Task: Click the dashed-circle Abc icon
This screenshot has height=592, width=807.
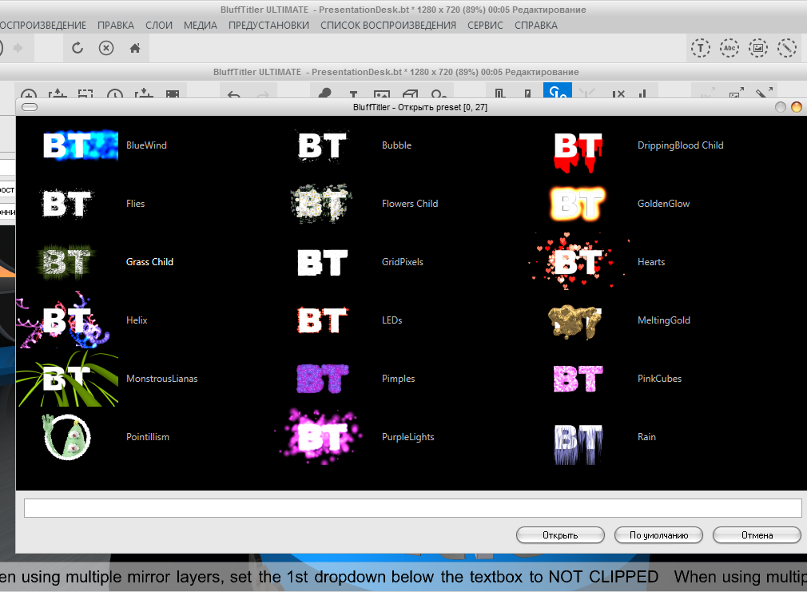Action: [729, 48]
